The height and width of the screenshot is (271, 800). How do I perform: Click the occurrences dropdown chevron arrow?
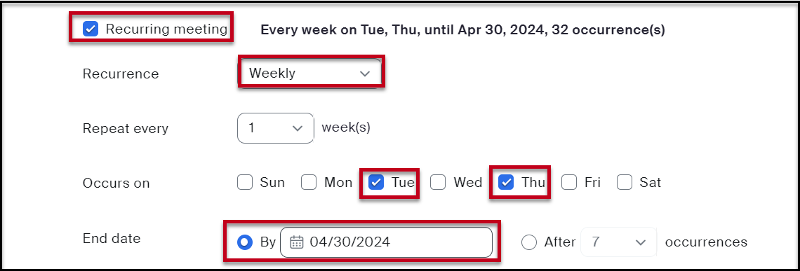click(641, 242)
